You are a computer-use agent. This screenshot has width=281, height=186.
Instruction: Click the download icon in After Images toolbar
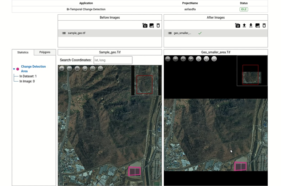[x=251, y=25]
